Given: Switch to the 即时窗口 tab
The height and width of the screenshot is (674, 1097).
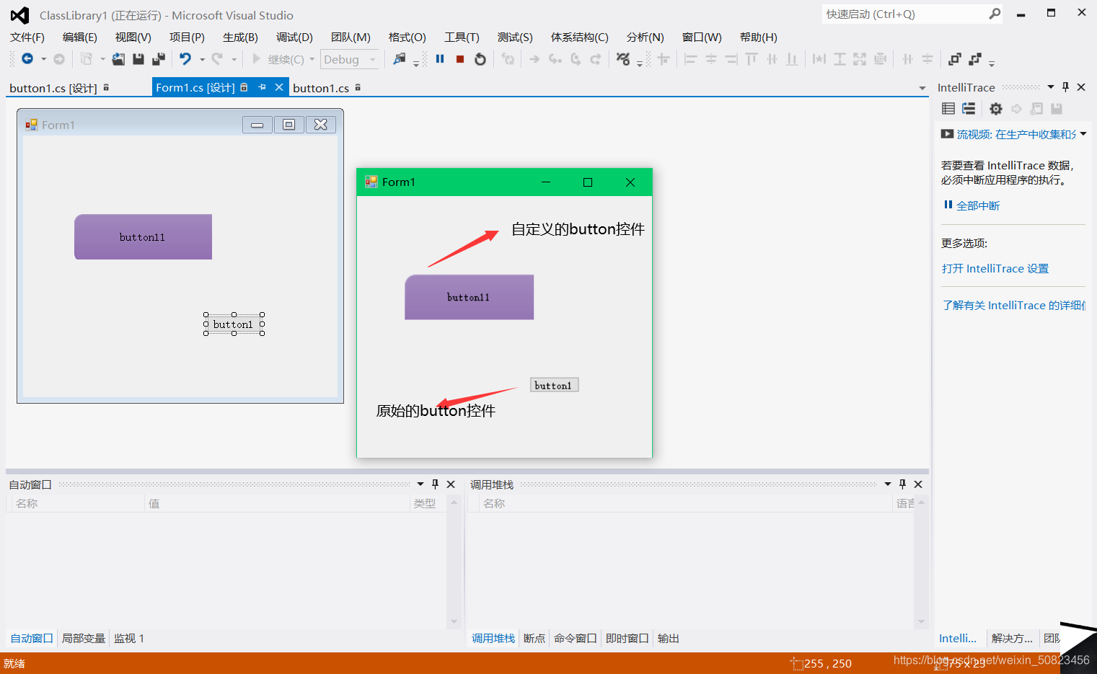Looking at the screenshot, I should coord(627,639).
